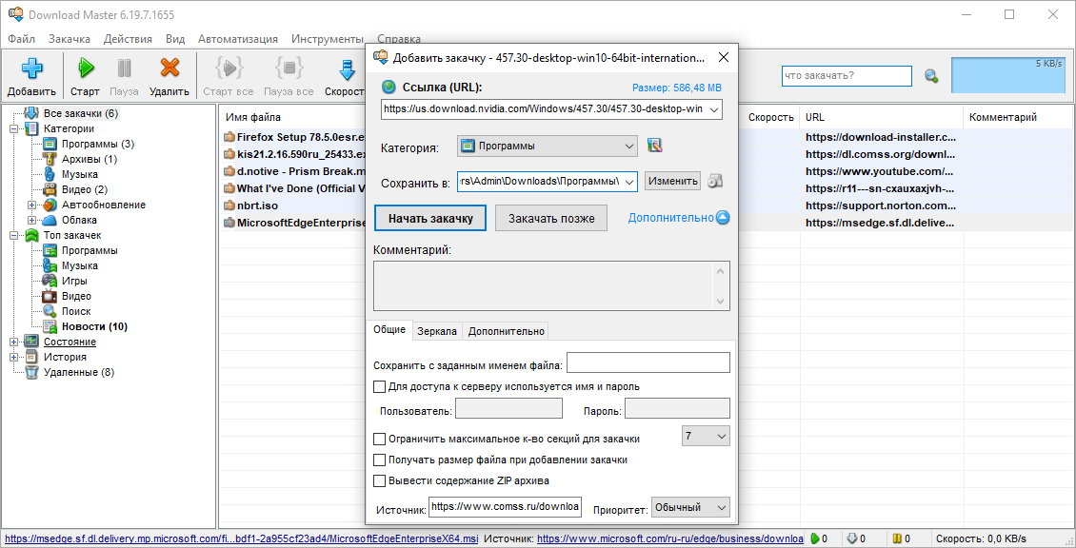The width and height of the screenshot is (1076, 548).
Task: Collapse the Категории tree node
Action: [x=13, y=128]
